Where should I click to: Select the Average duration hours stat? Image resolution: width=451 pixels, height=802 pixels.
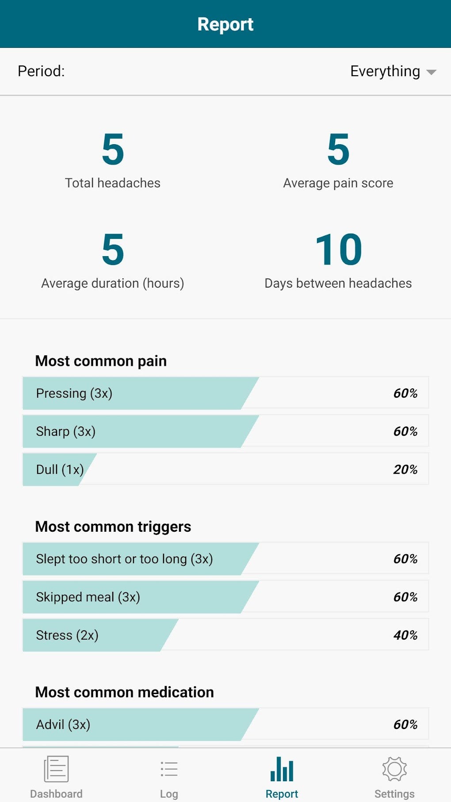pyautogui.click(x=113, y=250)
